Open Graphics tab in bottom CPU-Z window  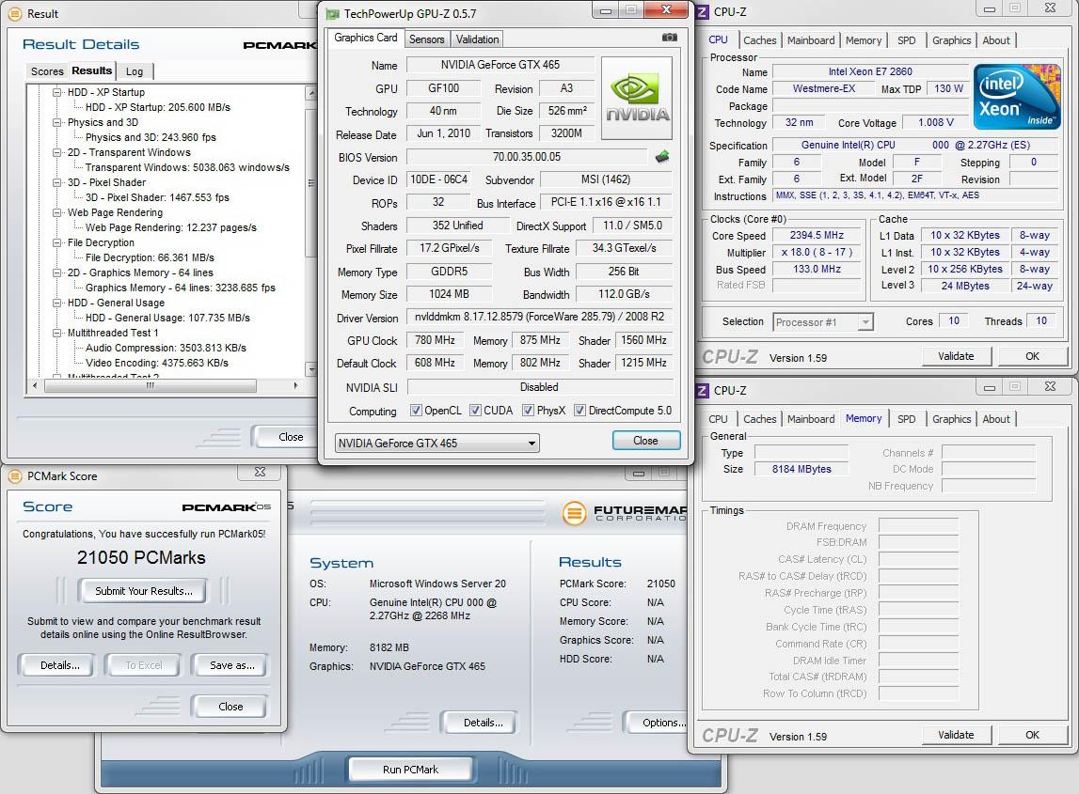pos(951,419)
